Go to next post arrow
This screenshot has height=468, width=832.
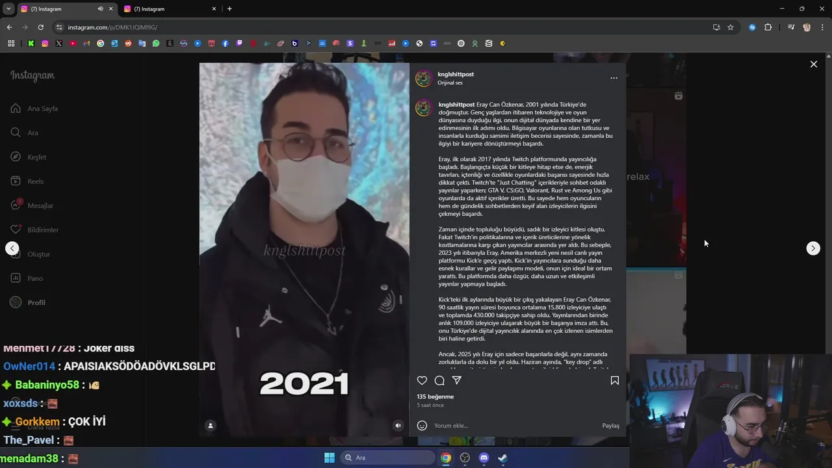tap(813, 248)
